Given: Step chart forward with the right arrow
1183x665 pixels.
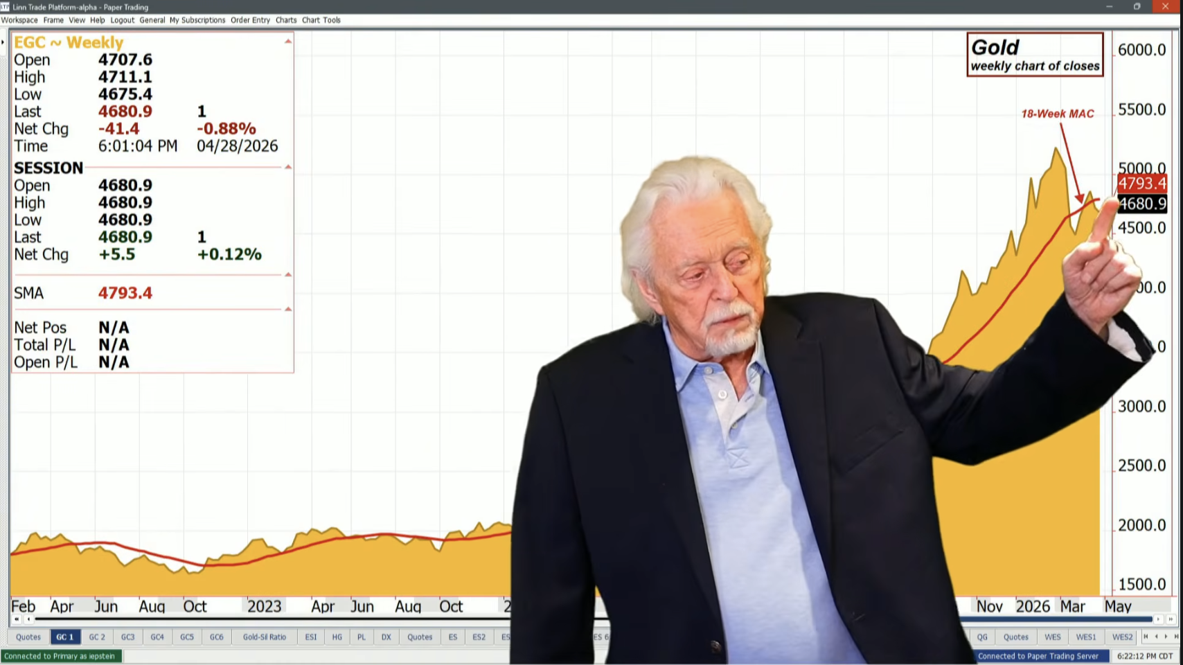Looking at the screenshot, I should click(x=1158, y=619).
